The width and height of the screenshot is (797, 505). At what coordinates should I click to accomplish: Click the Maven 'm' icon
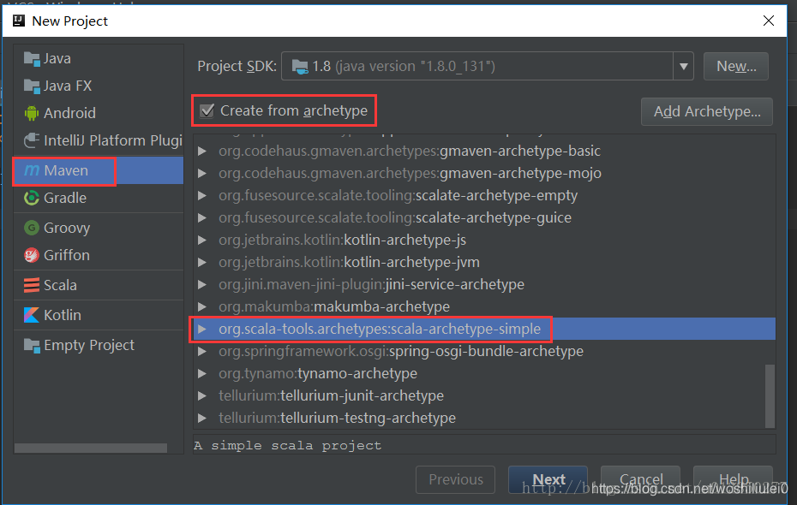32,171
